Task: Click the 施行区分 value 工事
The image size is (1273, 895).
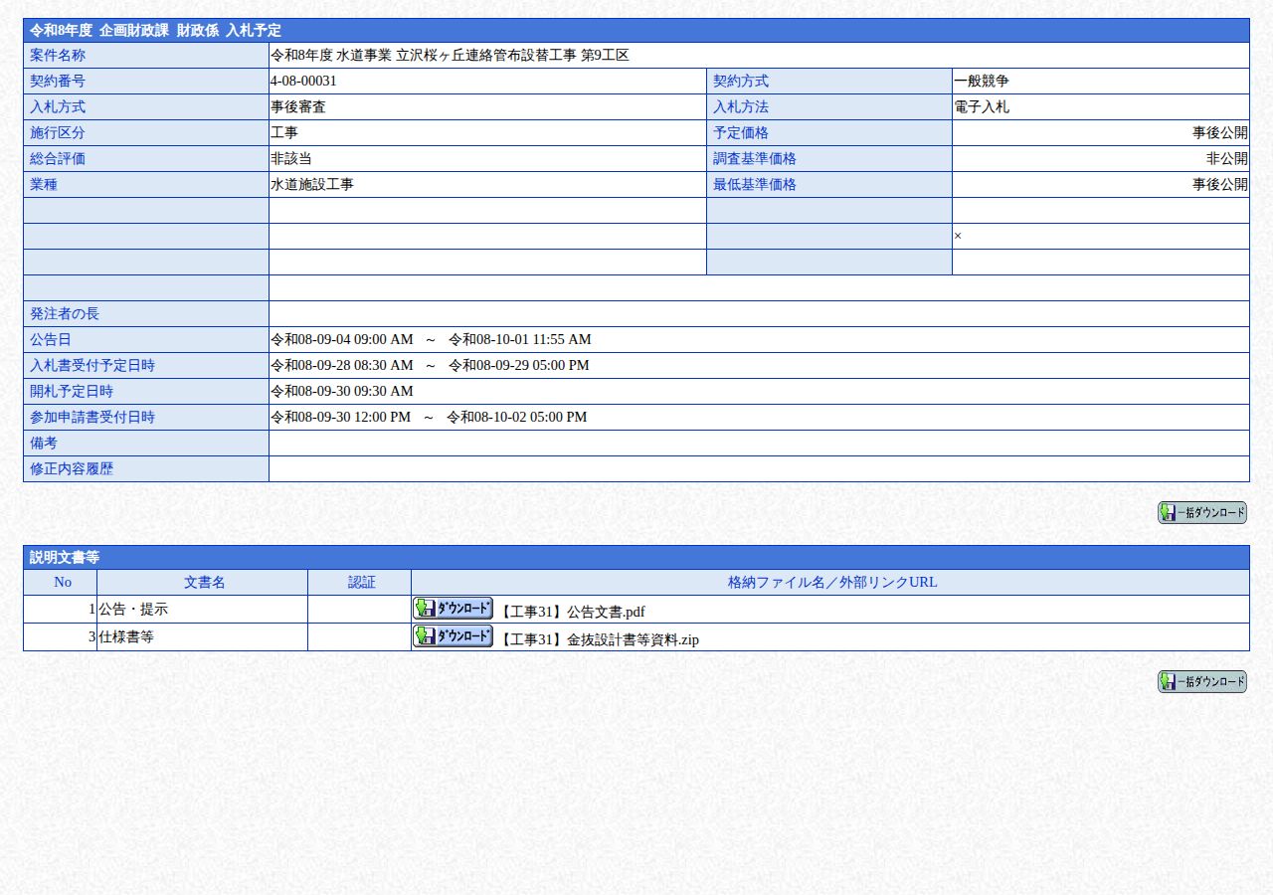Action: coord(284,133)
